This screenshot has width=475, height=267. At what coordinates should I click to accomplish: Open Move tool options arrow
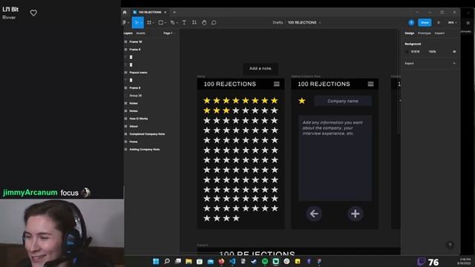point(141,23)
